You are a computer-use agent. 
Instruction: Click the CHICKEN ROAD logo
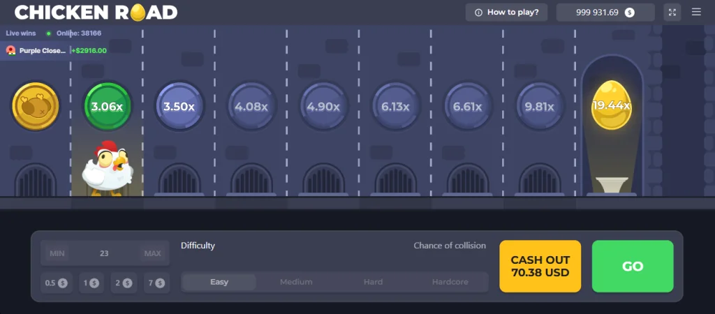[x=96, y=13]
